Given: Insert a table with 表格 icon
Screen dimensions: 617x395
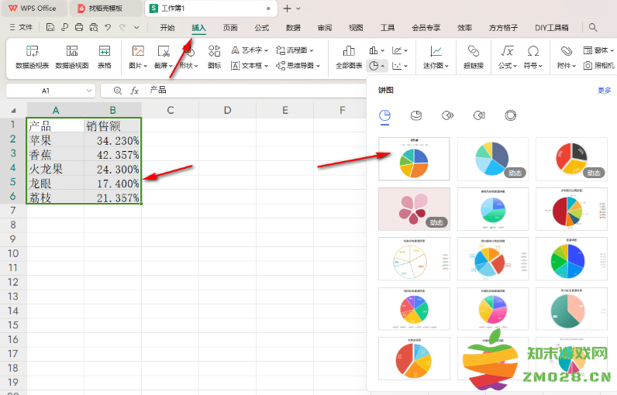Looking at the screenshot, I should (x=104, y=57).
